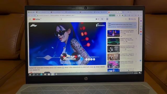Click the magnifier search button
The width and height of the screenshot is (167, 94).
pos(102,19)
